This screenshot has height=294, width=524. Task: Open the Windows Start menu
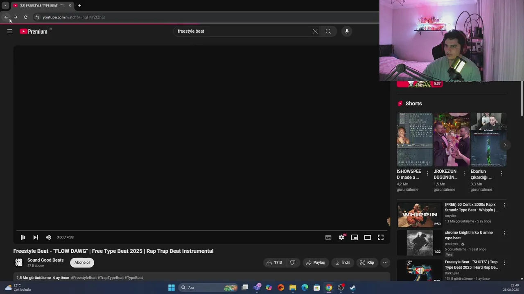tap(172, 287)
